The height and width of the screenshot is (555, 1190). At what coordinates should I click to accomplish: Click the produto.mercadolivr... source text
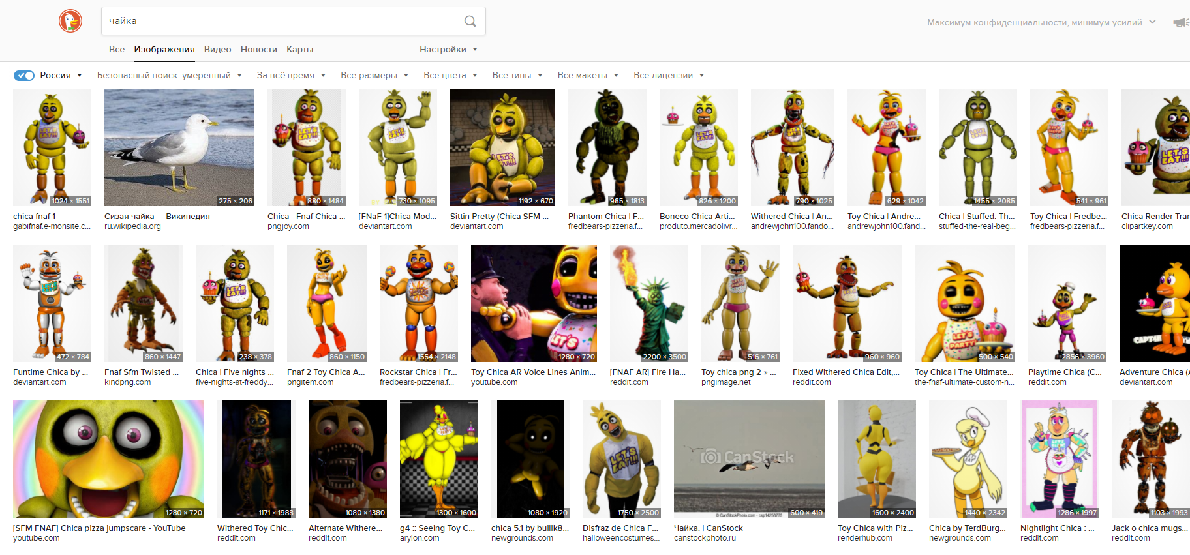[699, 226]
